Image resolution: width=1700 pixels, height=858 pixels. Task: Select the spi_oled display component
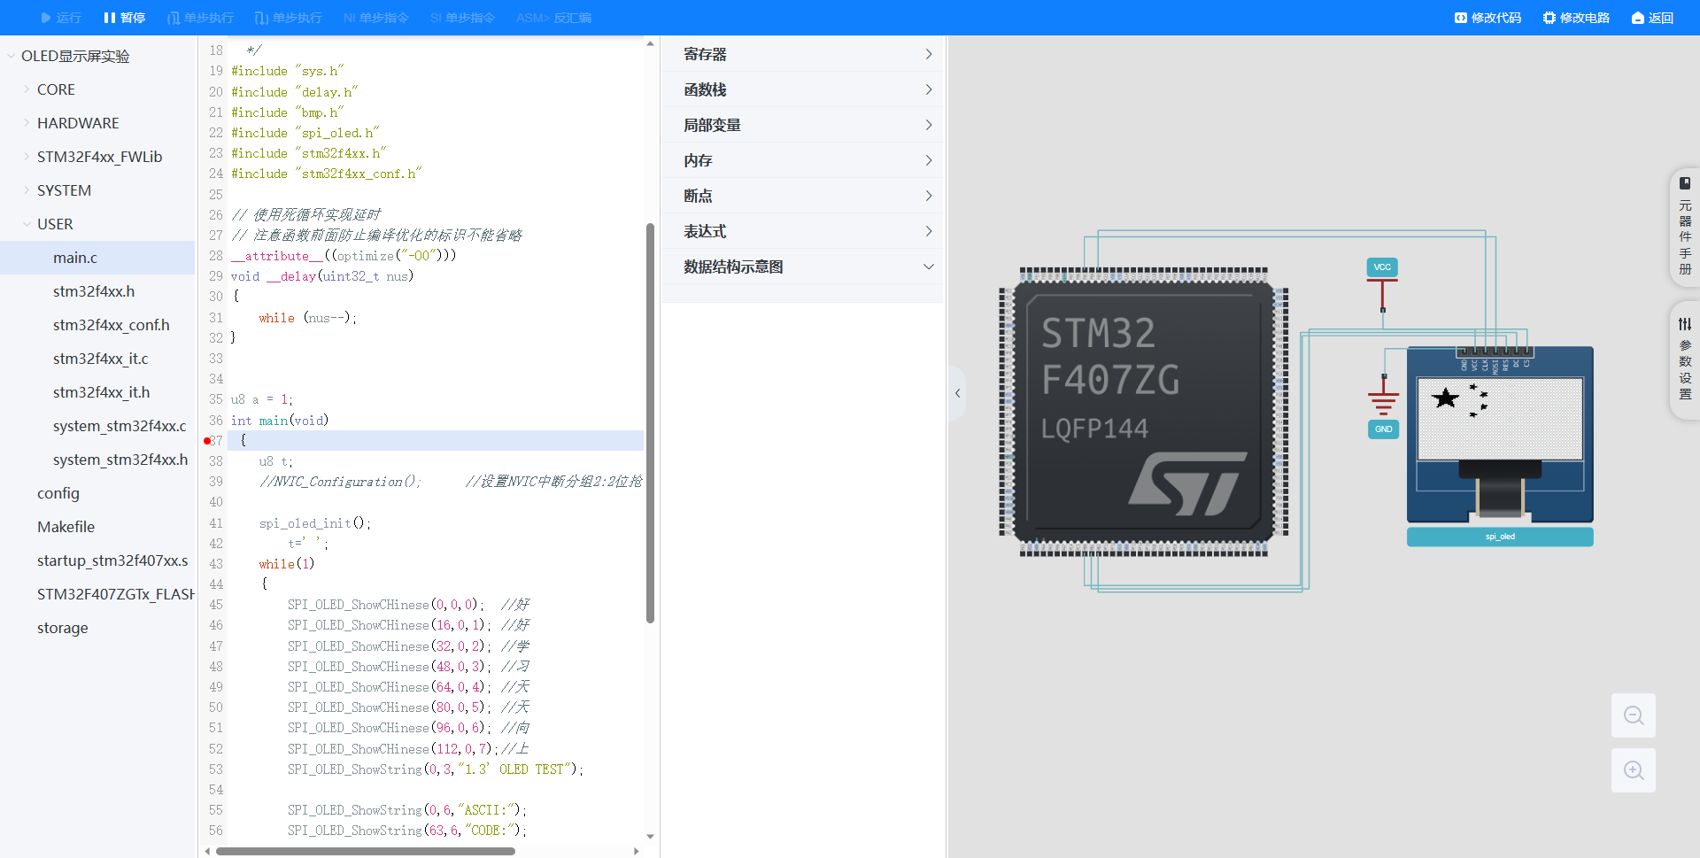coord(1500,435)
